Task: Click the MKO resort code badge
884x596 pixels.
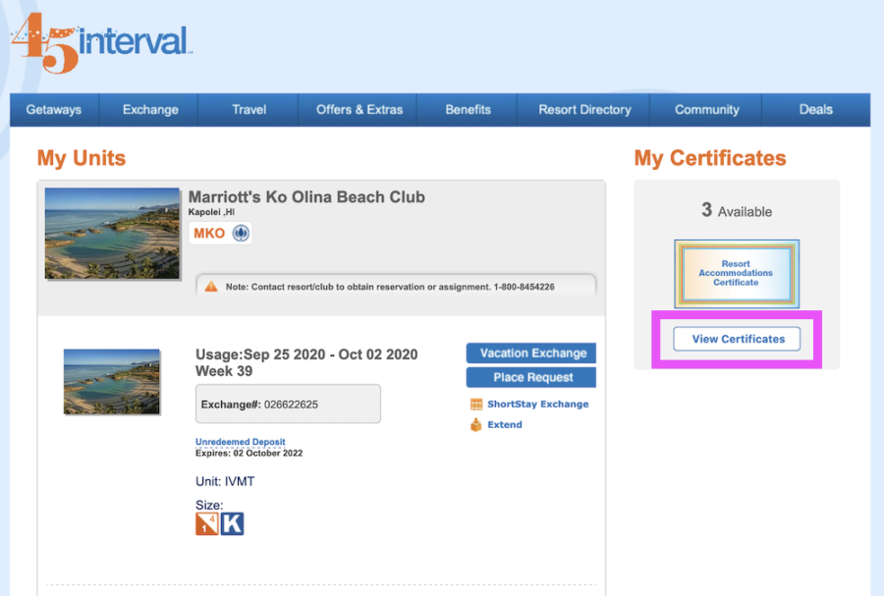Action: pos(209,234)
